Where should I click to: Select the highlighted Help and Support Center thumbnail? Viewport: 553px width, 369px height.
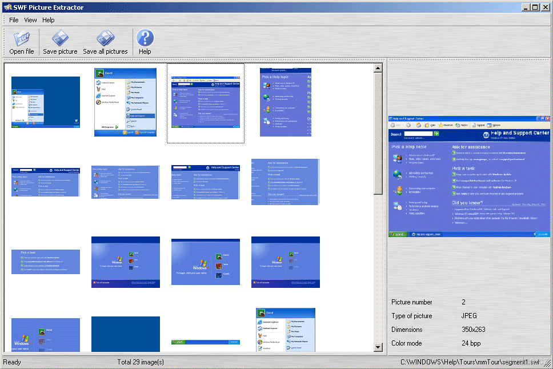[x=206, y=103]
